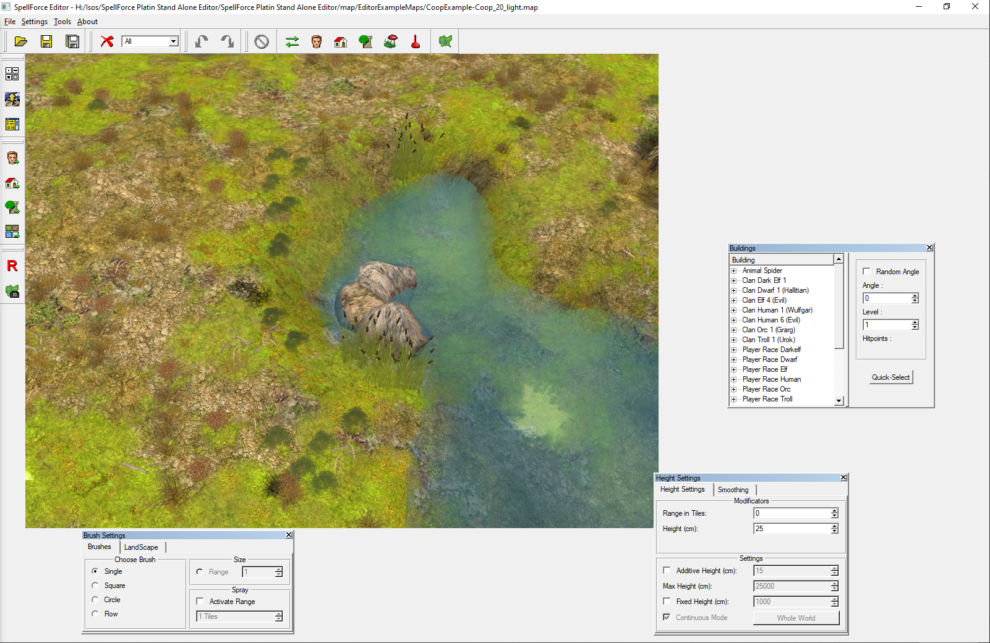This screenshot has height=643, width=990.
Task: Click the Building column header
Action: pos(782,260)
